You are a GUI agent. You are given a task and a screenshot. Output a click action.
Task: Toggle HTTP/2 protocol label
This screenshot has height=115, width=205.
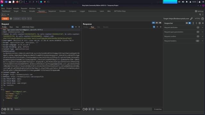(x=197, y=19)
